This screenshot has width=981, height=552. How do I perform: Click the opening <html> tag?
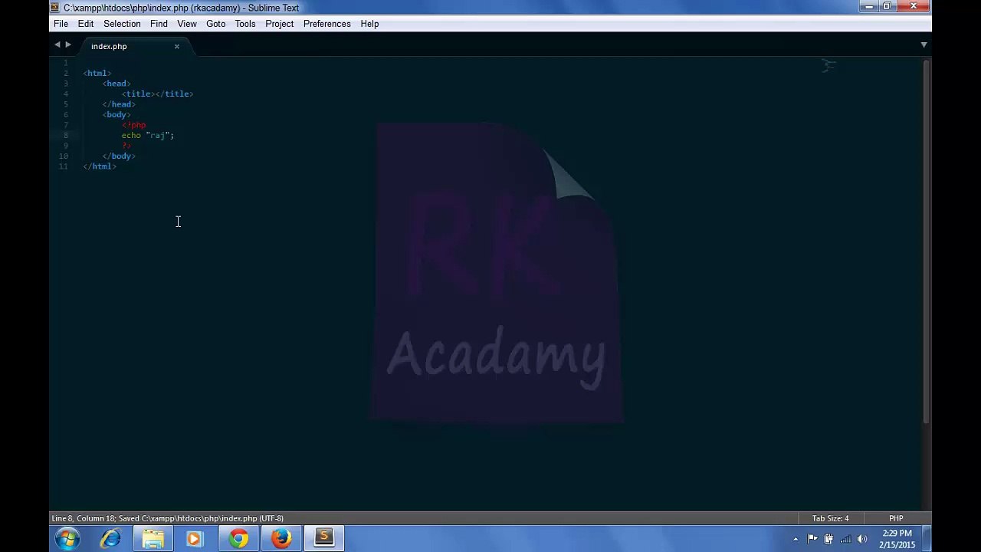97,73
